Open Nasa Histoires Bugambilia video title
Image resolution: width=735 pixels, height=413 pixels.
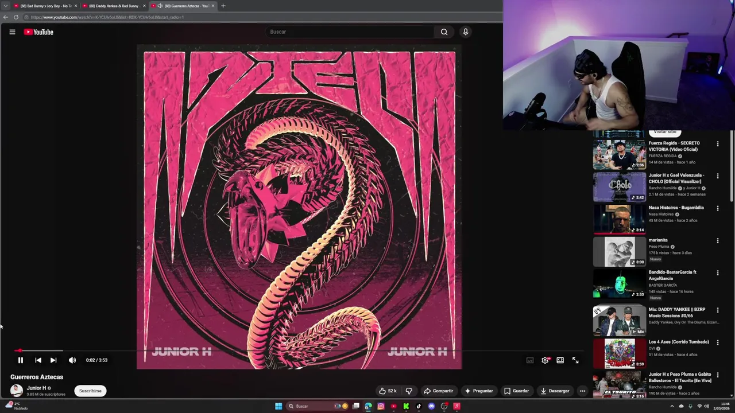(676, 208)
